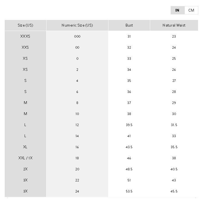
Task: Select the IN unit toggle
Action: pos(177,10)
